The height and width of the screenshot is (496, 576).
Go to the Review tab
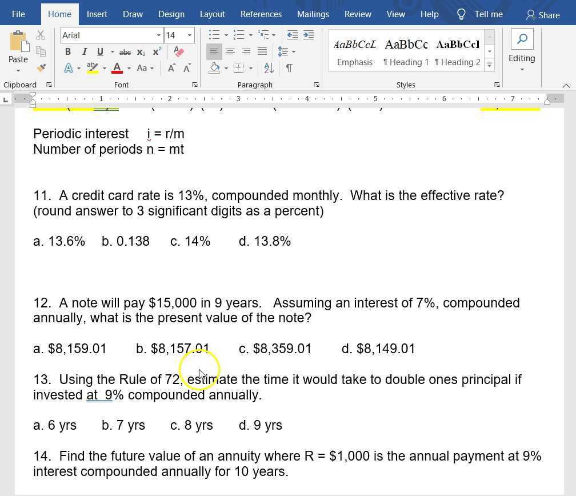tap(358, 14)
